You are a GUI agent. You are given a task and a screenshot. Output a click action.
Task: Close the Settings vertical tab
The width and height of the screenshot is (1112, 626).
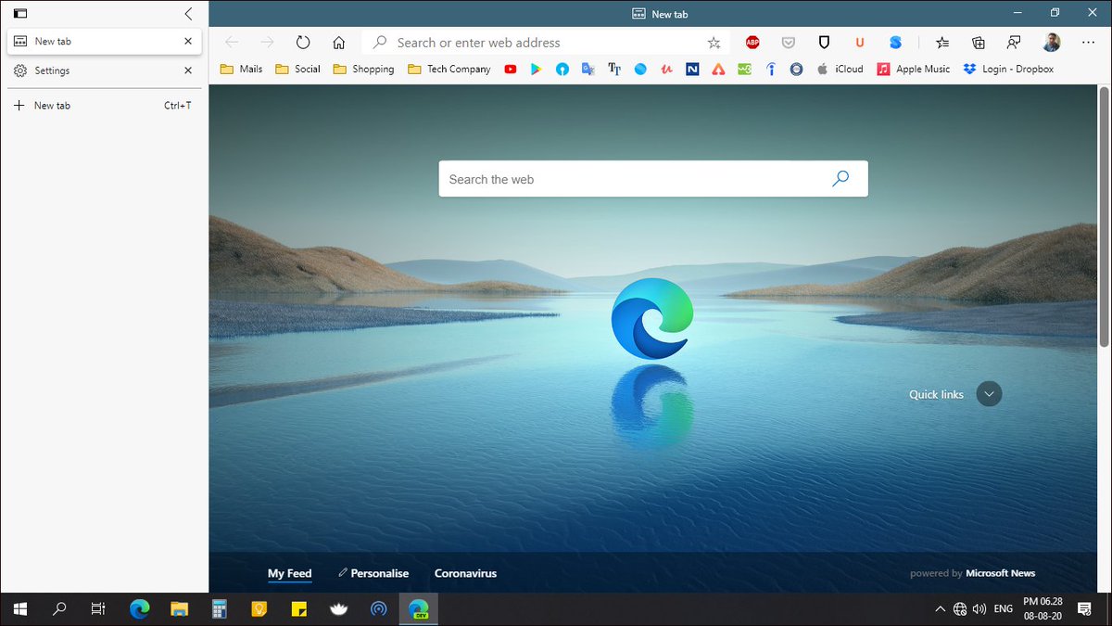click(188, 70)
